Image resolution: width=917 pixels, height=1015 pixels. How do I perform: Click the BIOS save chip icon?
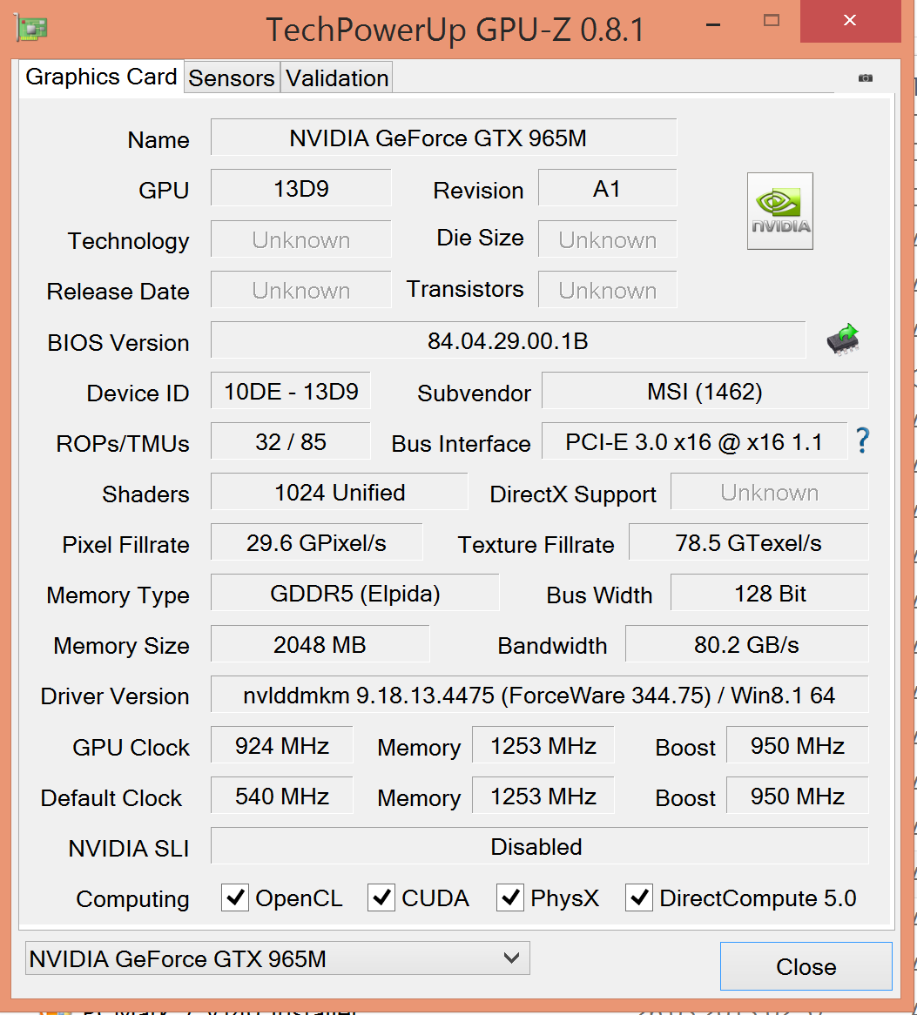[842, 339]
